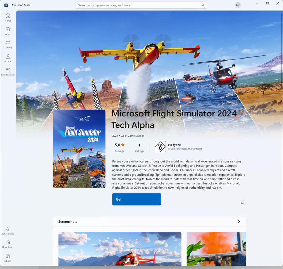Open the CP account profile
Viewport: 283px width, 269px height.
(238, 5)
